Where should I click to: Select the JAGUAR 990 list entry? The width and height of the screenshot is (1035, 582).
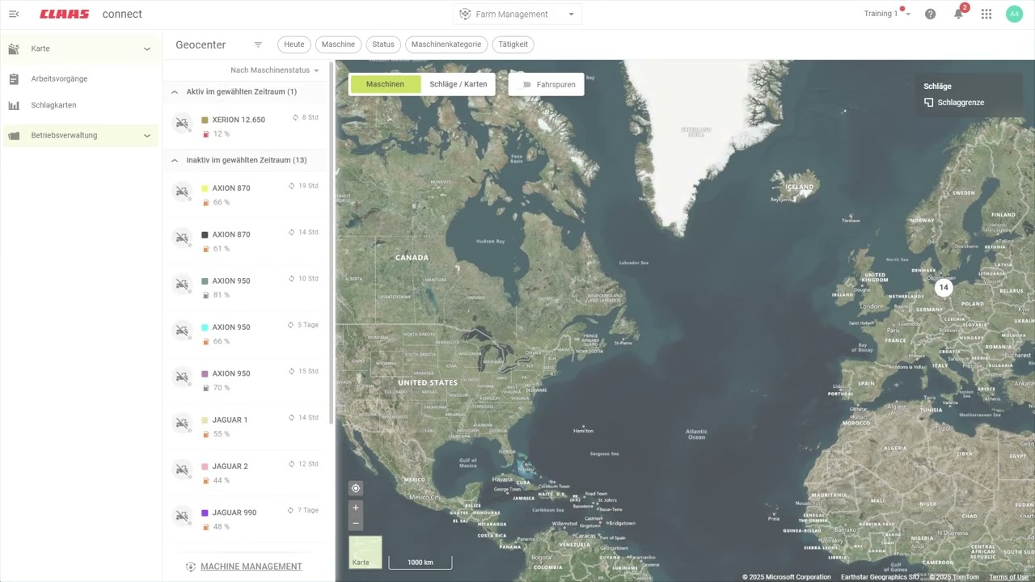pyautogui.click(x=247, y=519)
